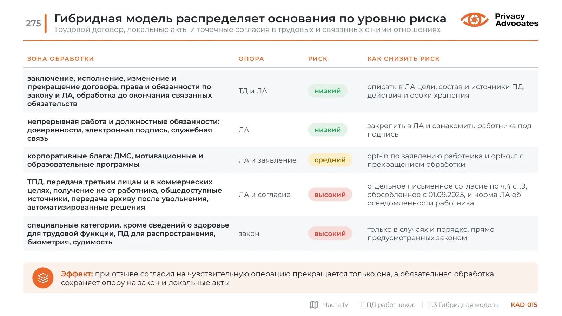Screen dimensions: 562x316
Task: Click the text закрепить в ЛА и ознакомить
Action: point(449,130)
